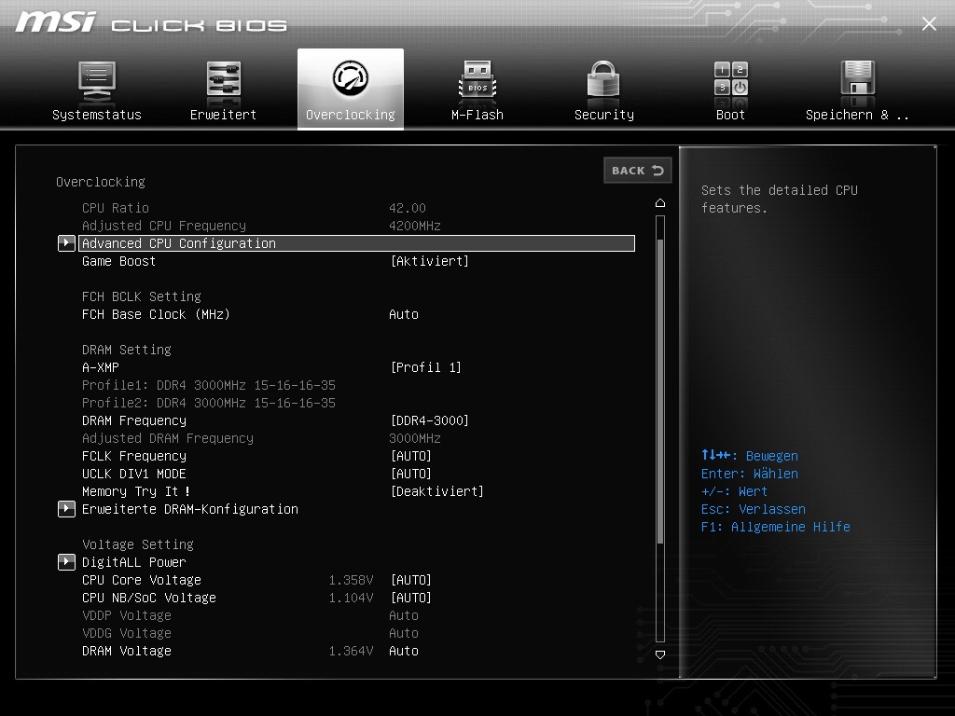Viewport: 955px width, 716px height.
Task: Click the Voltage Setting section header
Action: click(138, 544)
